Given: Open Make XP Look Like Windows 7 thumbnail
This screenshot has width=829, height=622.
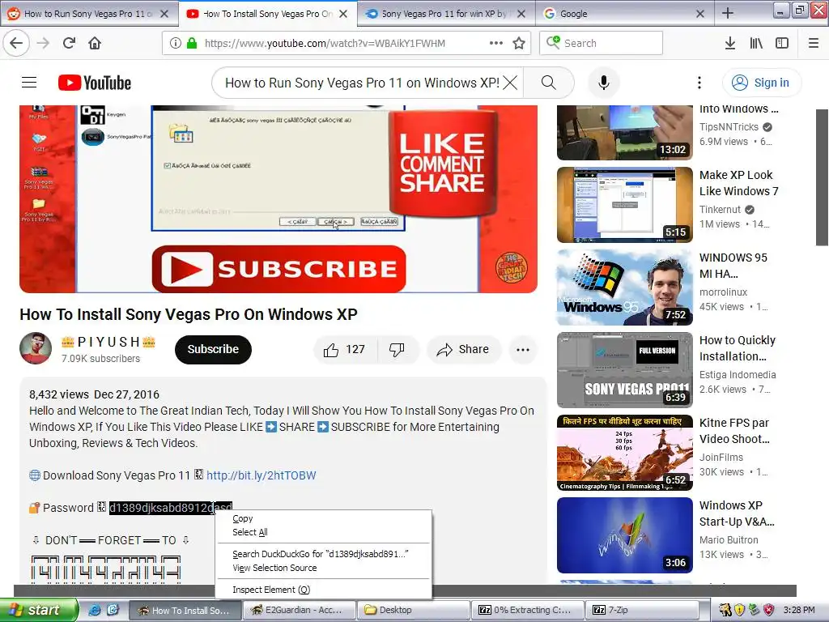Looking at the screenshot, I should [625, 205].
